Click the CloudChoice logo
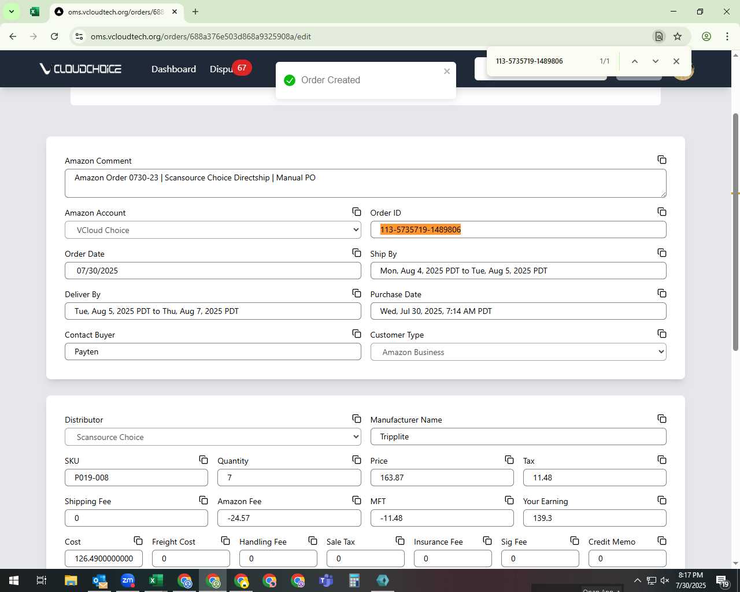740x592 pixels. [x=80, y=69]
